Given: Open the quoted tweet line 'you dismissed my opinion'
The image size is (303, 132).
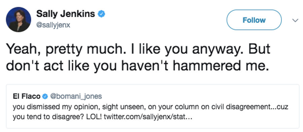Looking at the screenshot, I should pyautogui.click(x=150, y=107).
